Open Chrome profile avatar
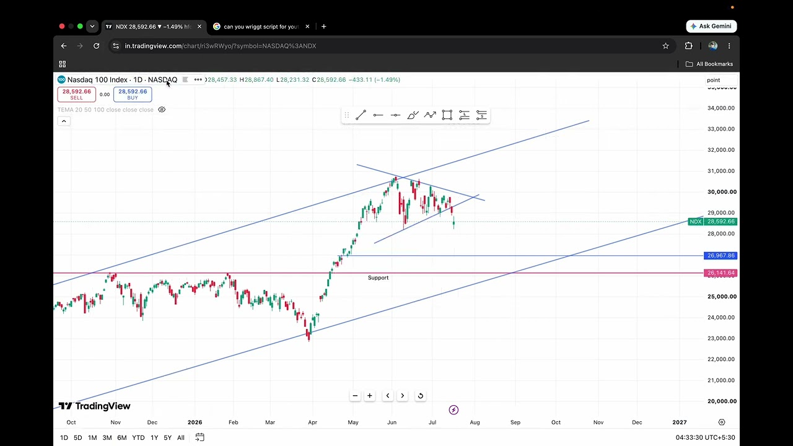Image resolution: width=793 pixels, height=446 pixels. pos(712,46)
